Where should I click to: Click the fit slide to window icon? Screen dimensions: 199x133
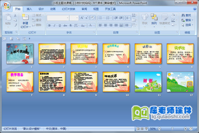pyautogui.click(x=191, y=129)
